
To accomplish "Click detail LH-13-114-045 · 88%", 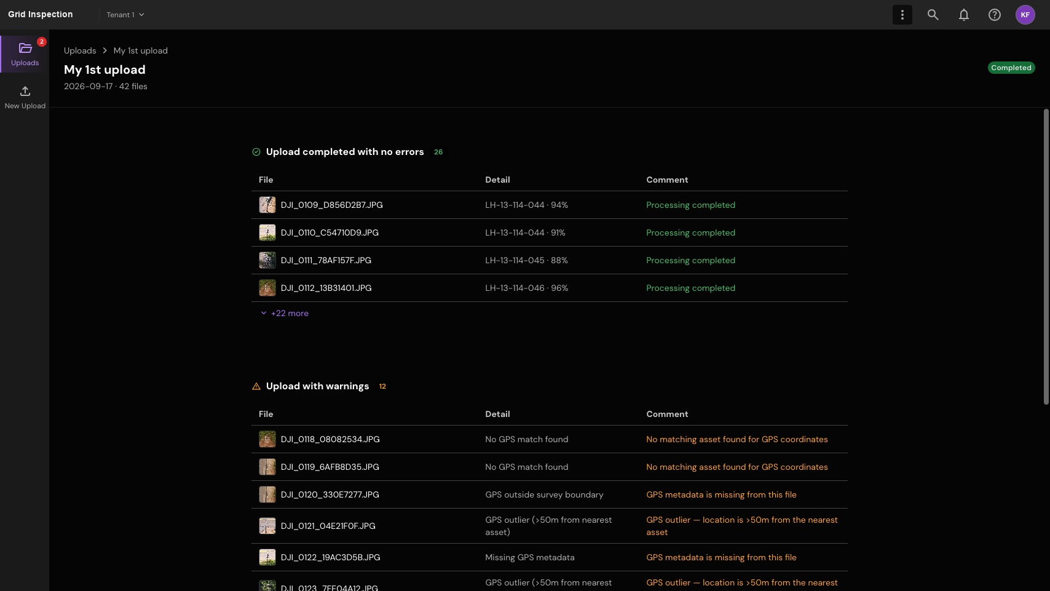I will [x=526, y=260].
